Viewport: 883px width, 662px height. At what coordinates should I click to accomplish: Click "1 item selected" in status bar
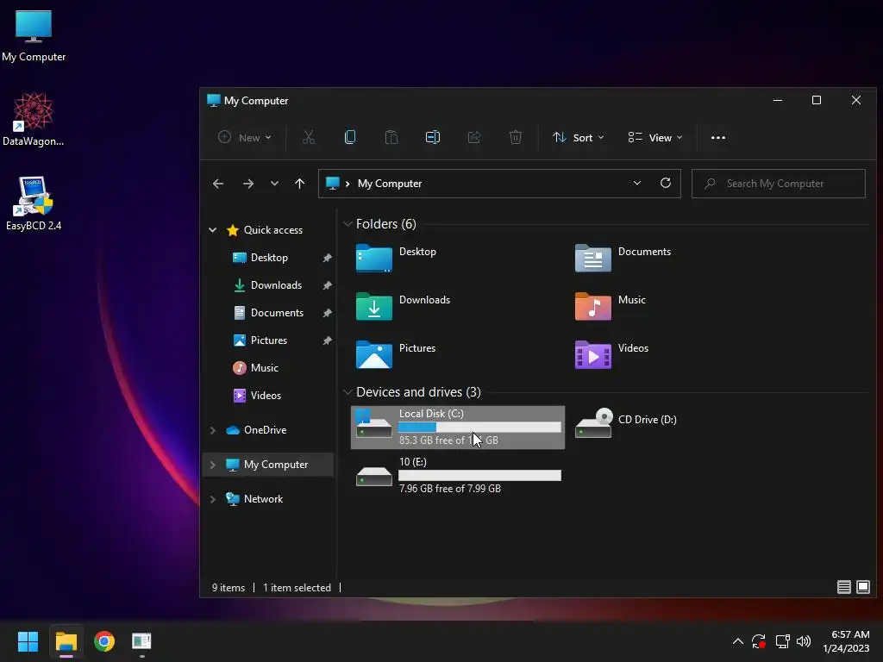point(297,588)
